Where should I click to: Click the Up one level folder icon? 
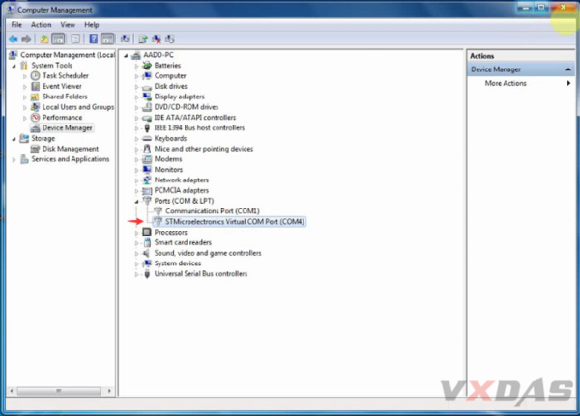[44, 39]
